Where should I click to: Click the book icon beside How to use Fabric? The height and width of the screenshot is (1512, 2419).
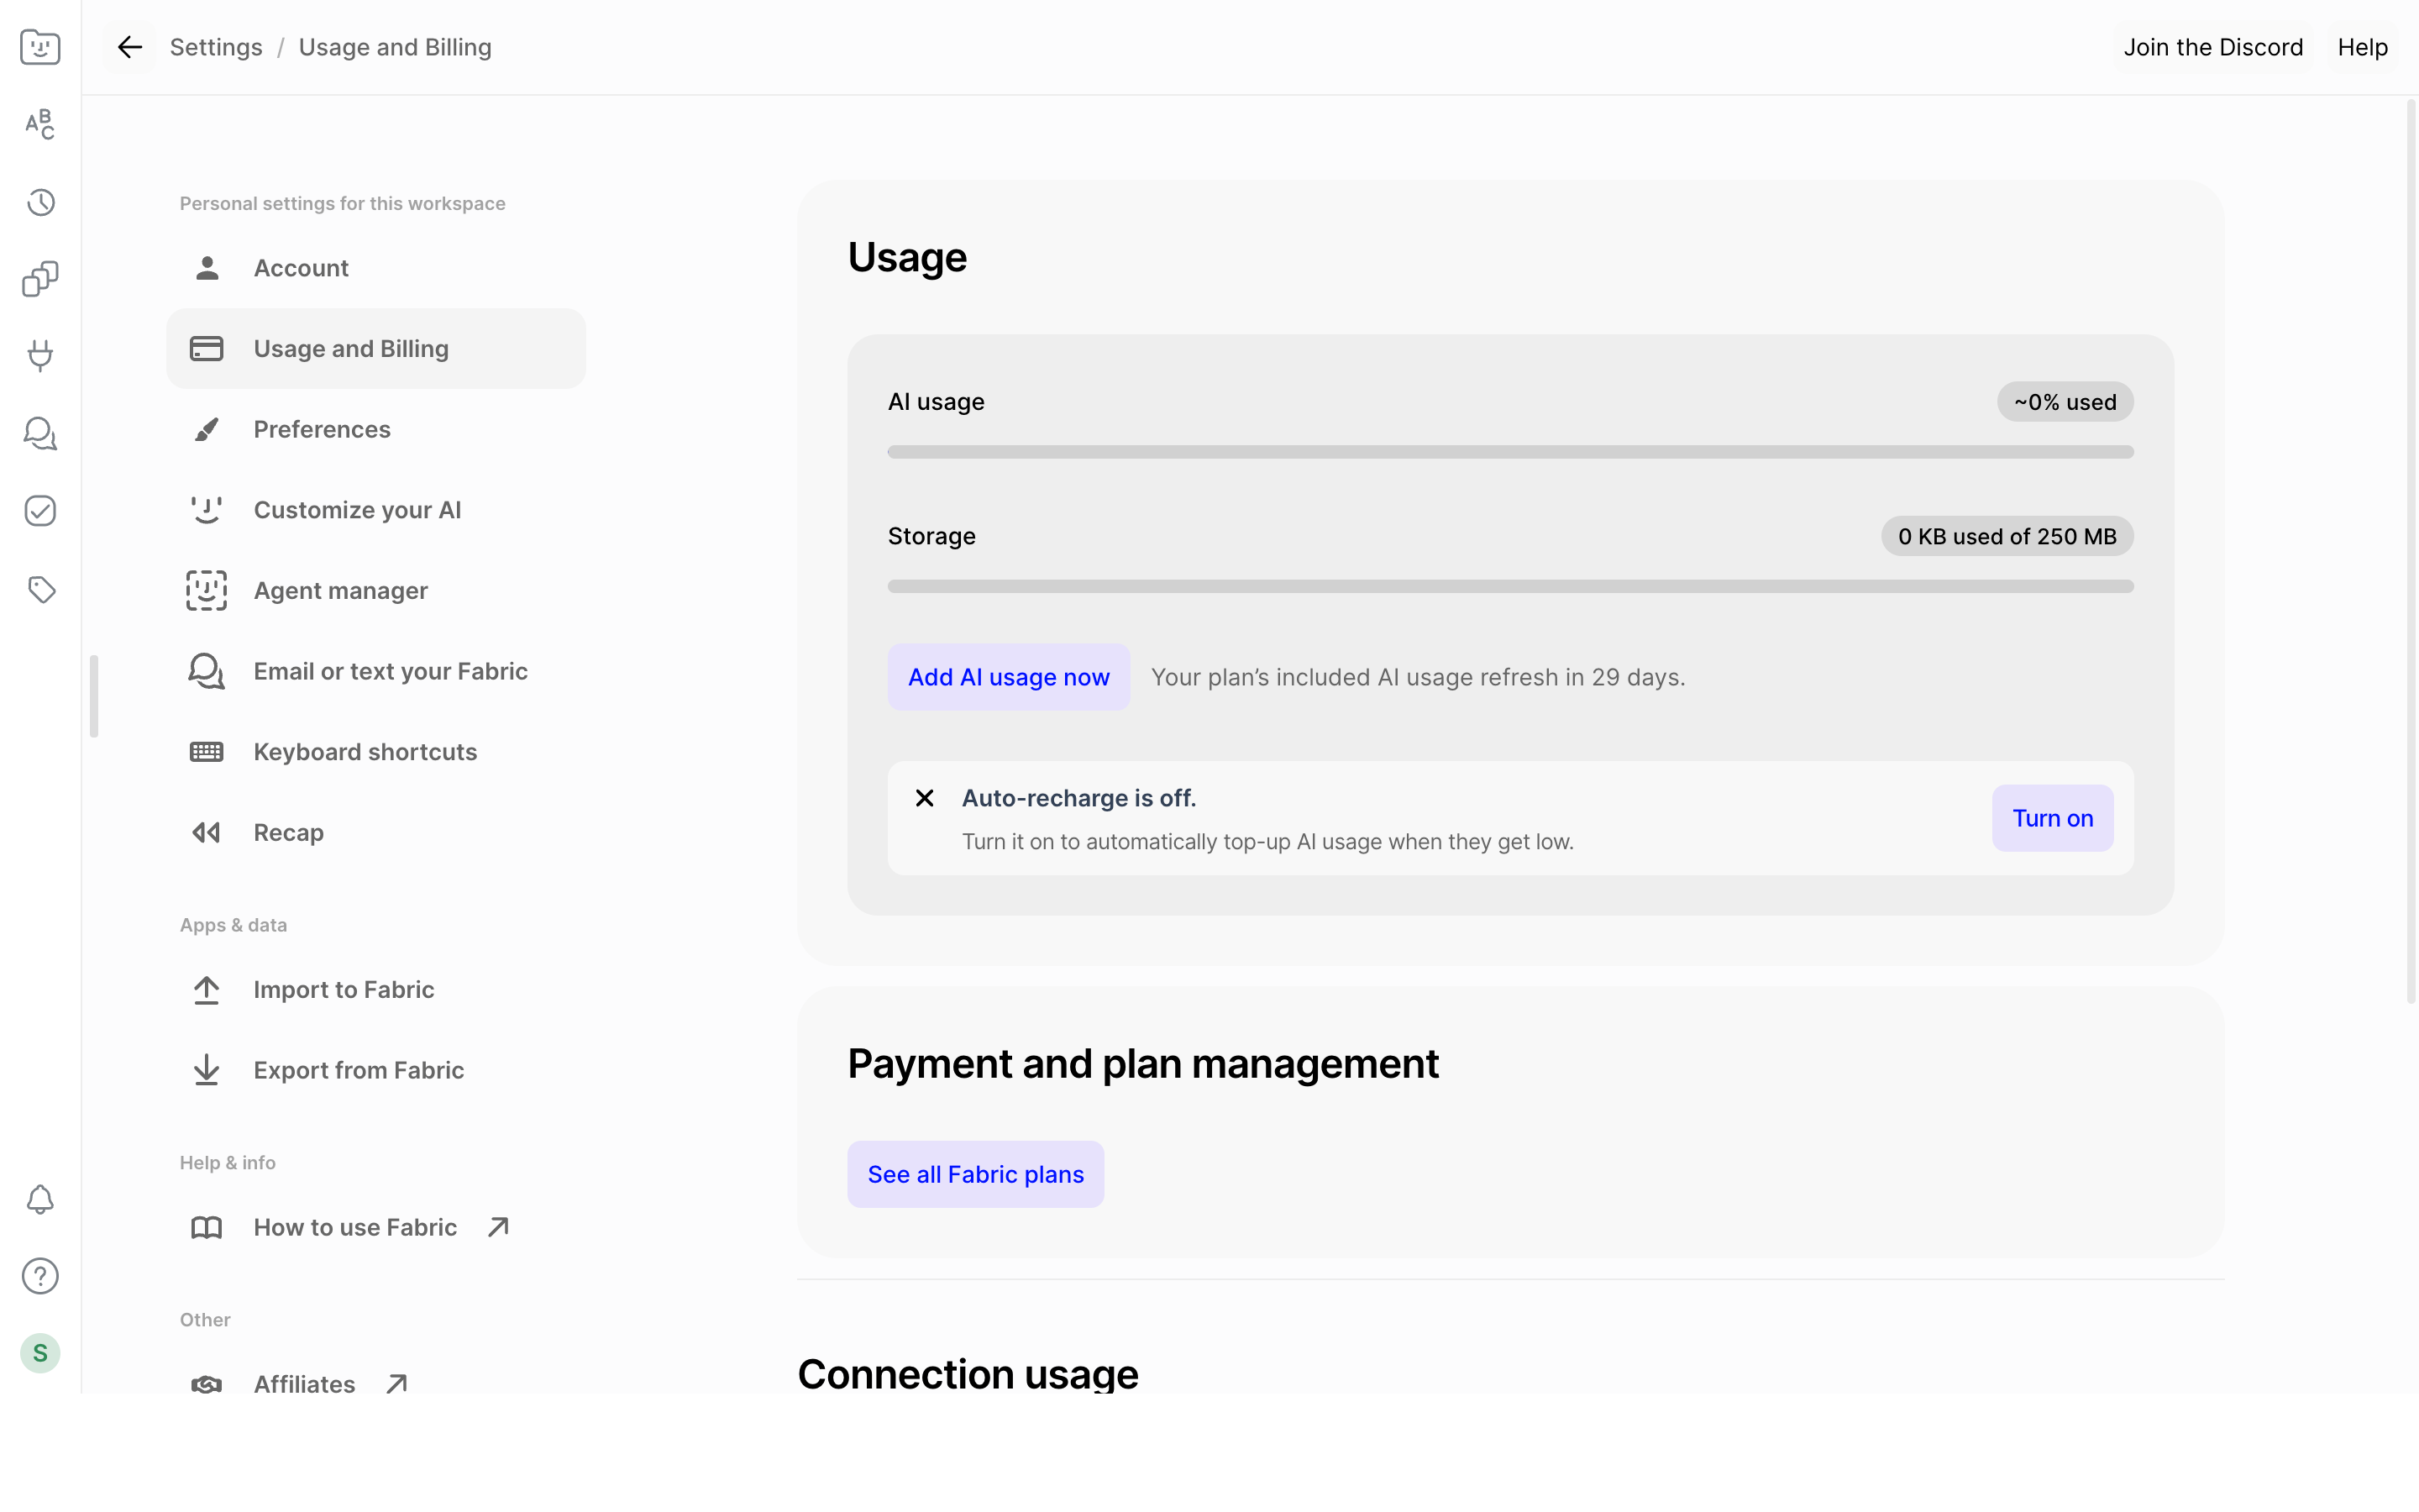(x=207, y=1227)
